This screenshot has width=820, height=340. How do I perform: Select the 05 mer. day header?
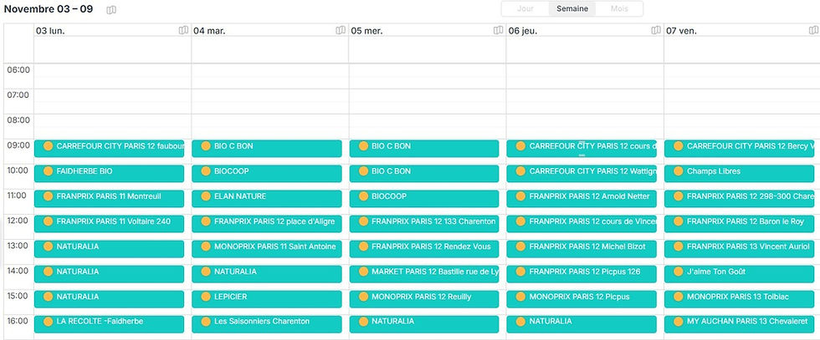(x=366, y=31)
